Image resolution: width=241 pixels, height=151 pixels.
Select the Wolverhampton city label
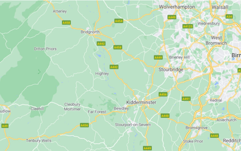[x=177, y=7]
